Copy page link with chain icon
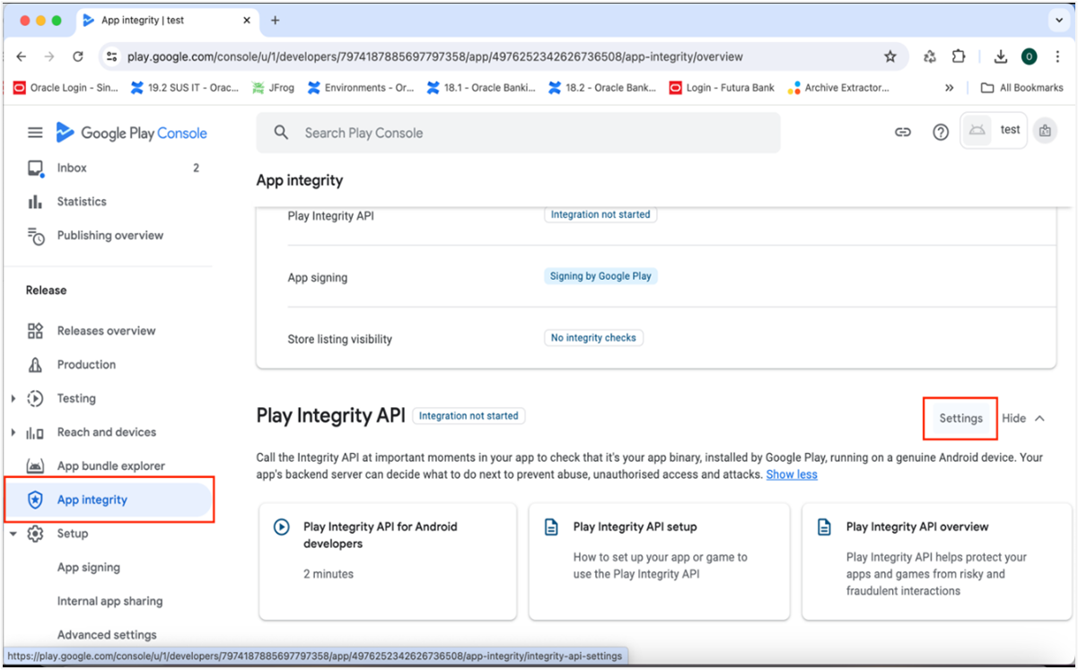1078x670 pixels. point(903,132)
